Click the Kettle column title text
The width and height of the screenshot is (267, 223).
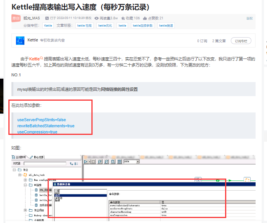click(x=33, y=40)
